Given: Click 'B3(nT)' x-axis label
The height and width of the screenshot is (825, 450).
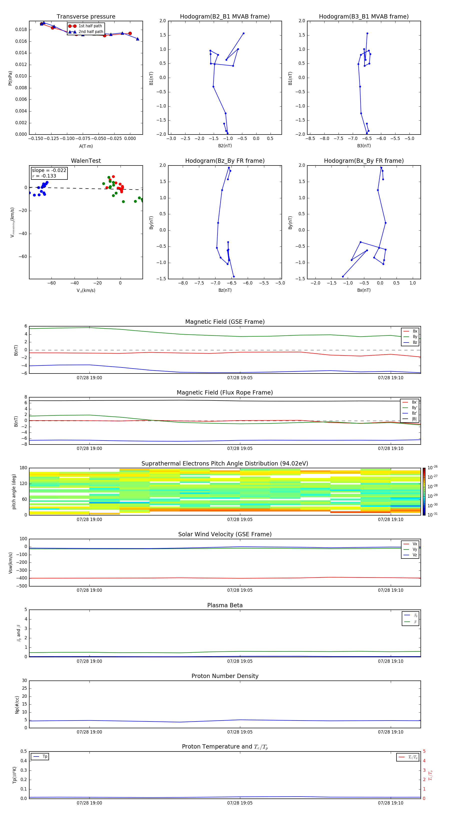Looking at the screenshot, I should (x=364, y=146).
